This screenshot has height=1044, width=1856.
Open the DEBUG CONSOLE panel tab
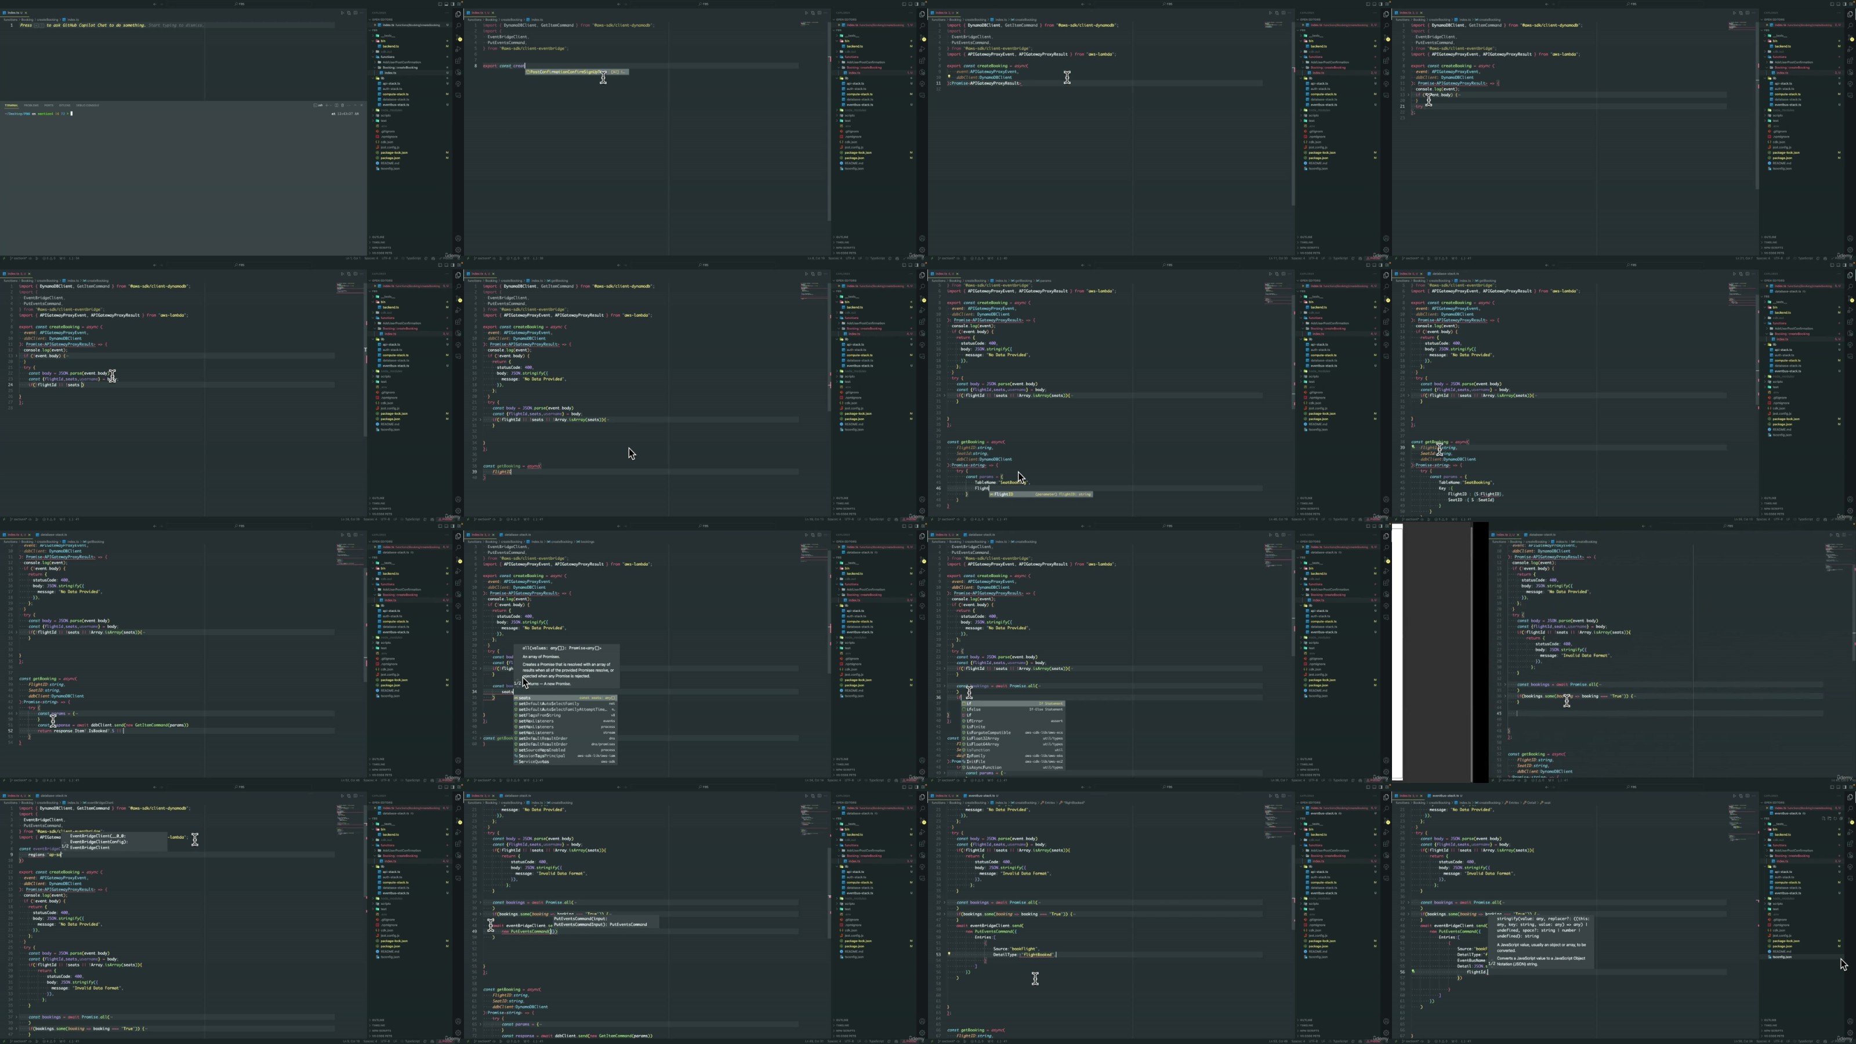point(88,106)
